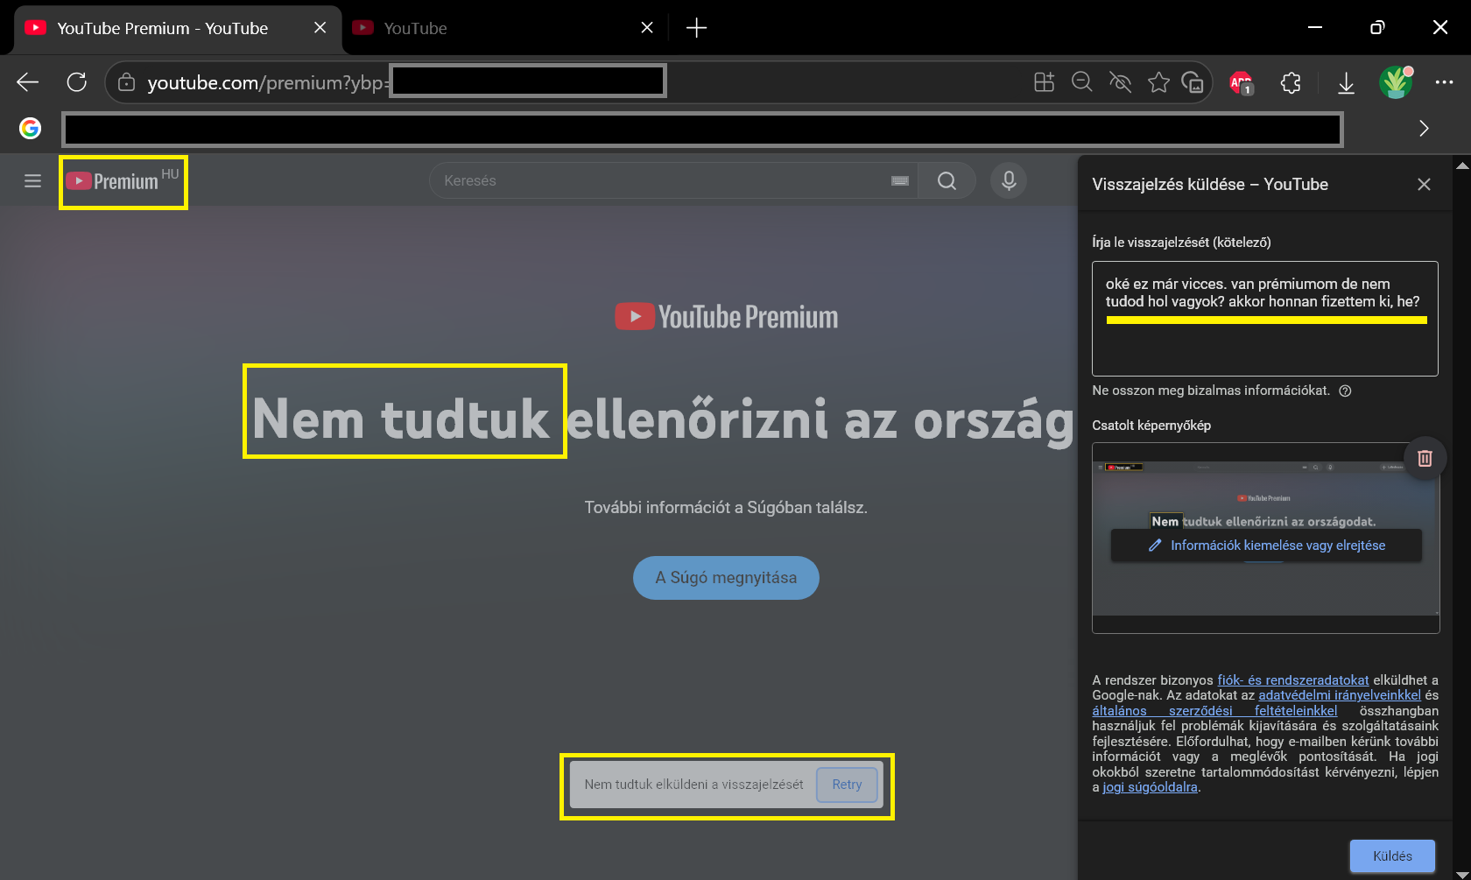Open the jogi súgóoldalra link
The image size is (1471, 880).
[1150, 787]
